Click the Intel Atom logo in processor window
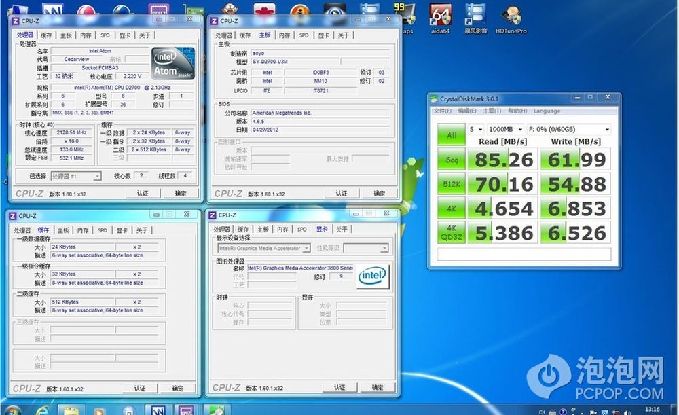This screenshot has width=679, height=415. [x=172, y=63]
